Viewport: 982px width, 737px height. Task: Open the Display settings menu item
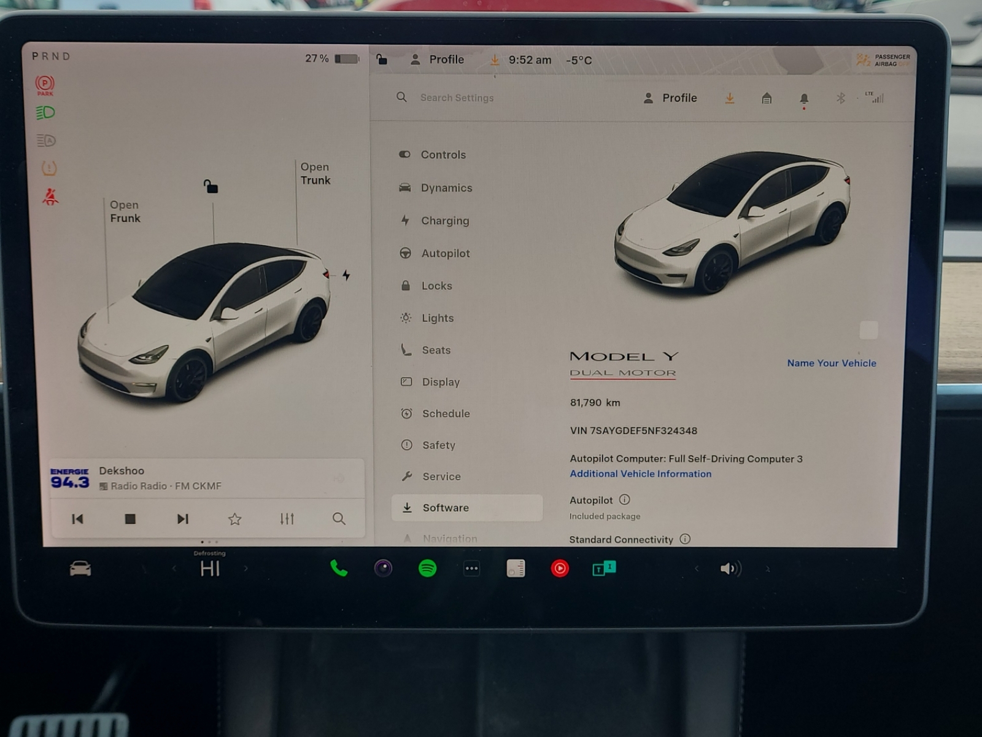[441, 382]
